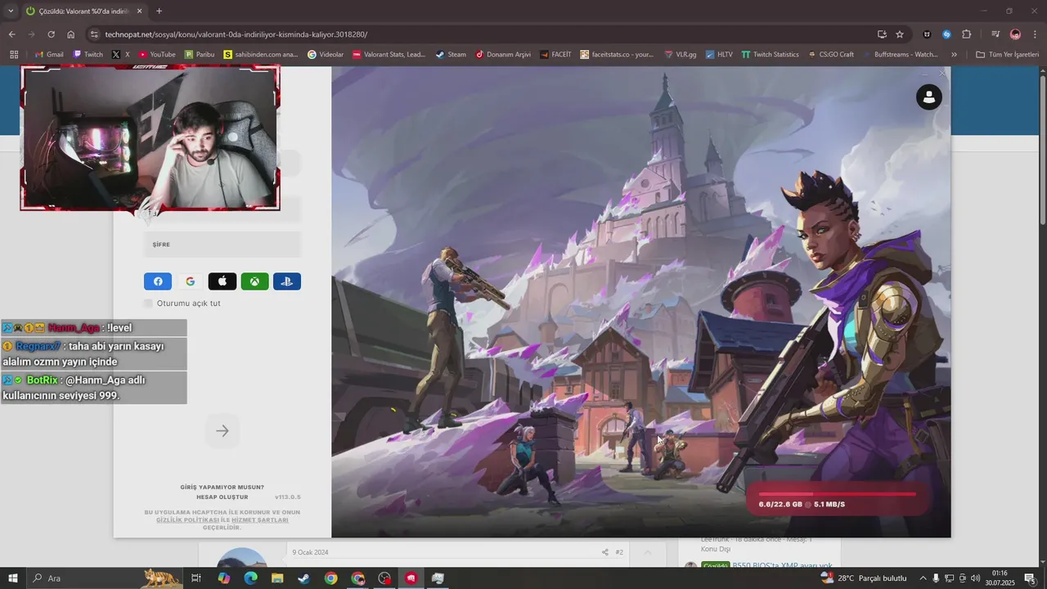Viewport: 1047px width, 589px height.
Task: Show more bookmarks with the double chevron
Action: (954, 55)
